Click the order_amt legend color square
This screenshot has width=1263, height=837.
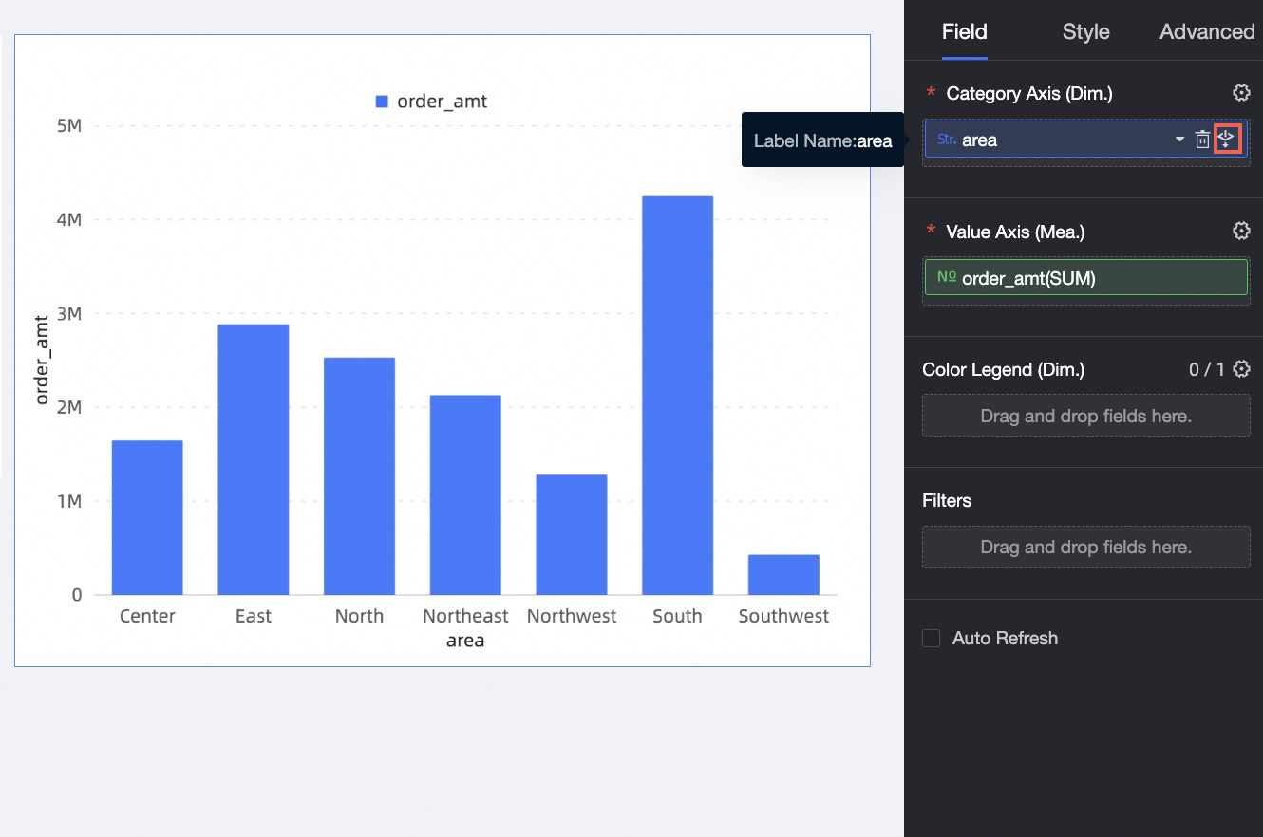point(382,102)
